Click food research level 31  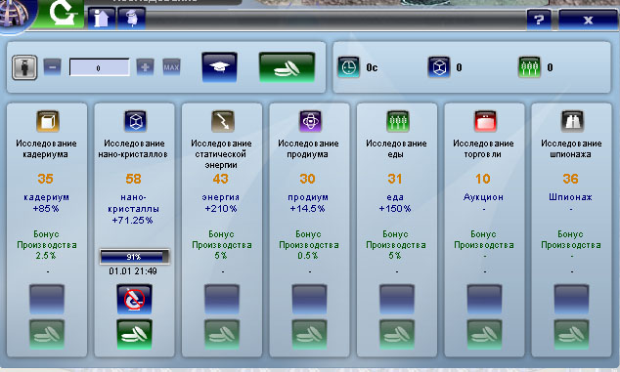tap(395, 179)
